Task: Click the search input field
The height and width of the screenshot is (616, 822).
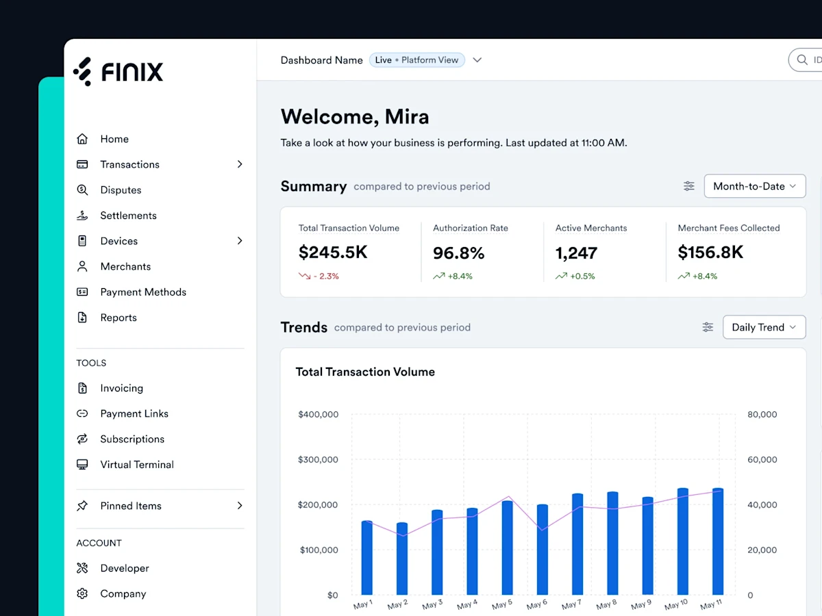Action: [806, 60]
